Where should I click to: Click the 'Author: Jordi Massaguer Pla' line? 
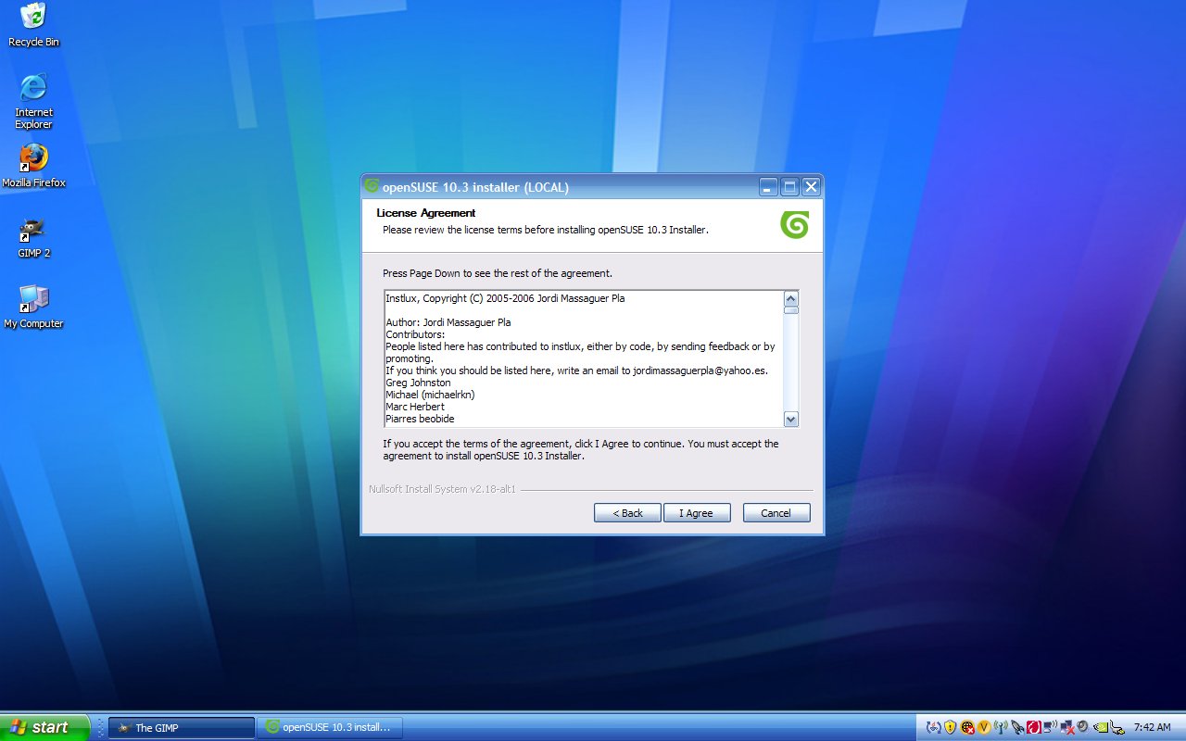coord(448,322)
